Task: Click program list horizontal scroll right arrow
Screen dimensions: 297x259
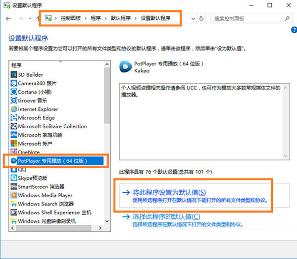Action: pyautogui.click(x=100, y=228)
